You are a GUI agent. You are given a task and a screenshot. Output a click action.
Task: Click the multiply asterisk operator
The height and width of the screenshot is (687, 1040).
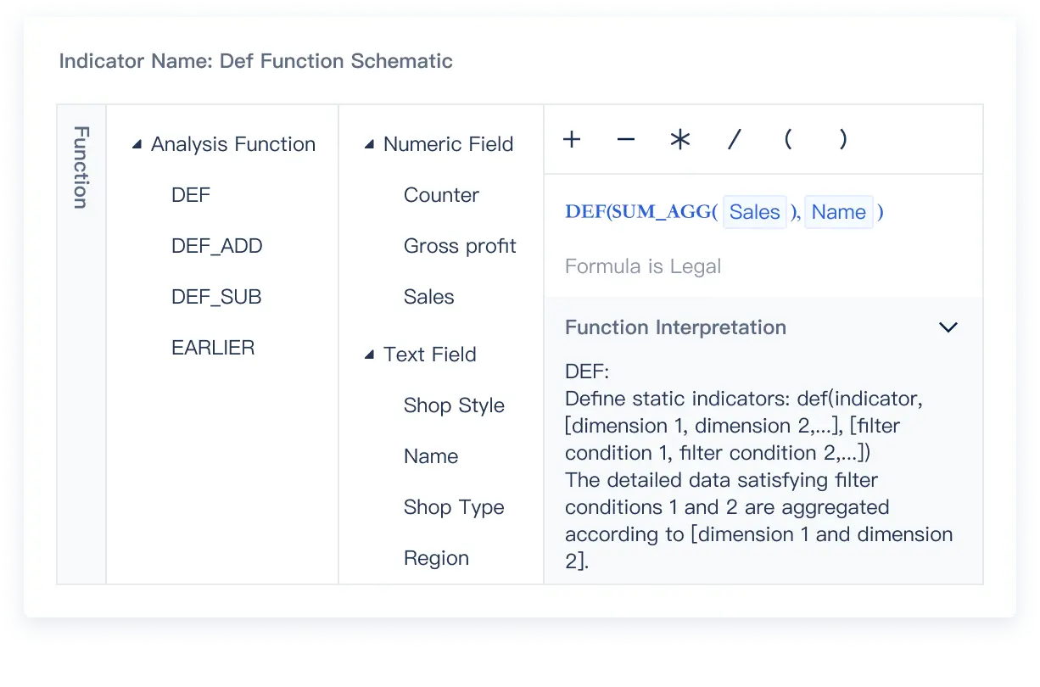680,140
